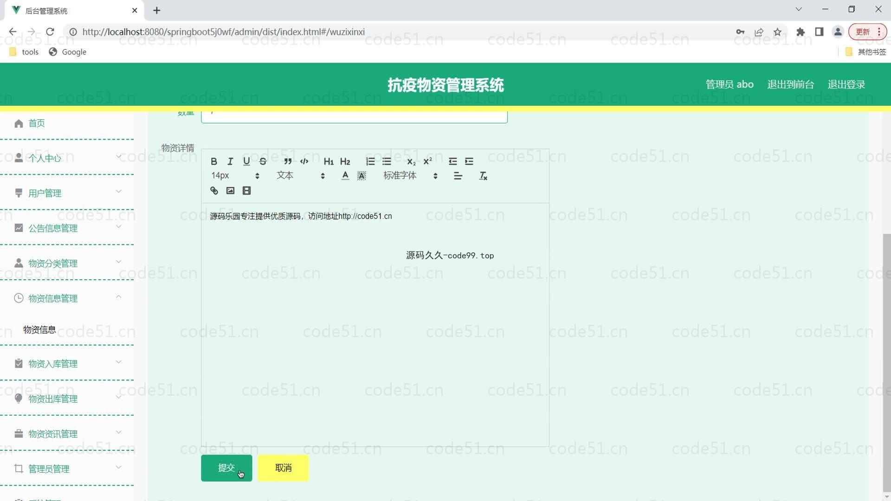Screen dimensions: 891x501
Task: Decrease text indent
Action: coord(453,161)
